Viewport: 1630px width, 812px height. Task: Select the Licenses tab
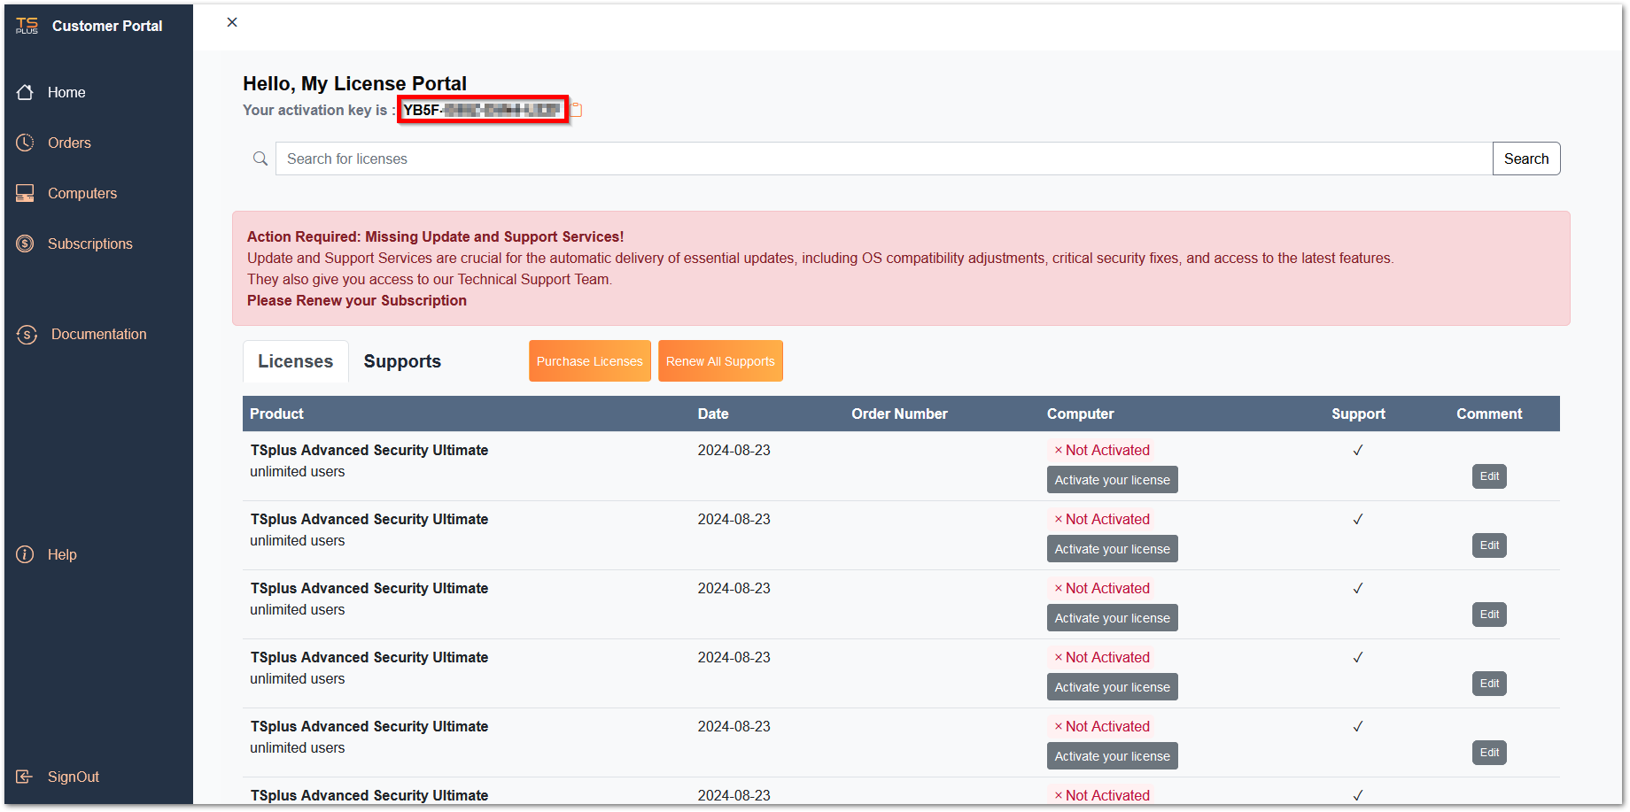click(295, 361)
